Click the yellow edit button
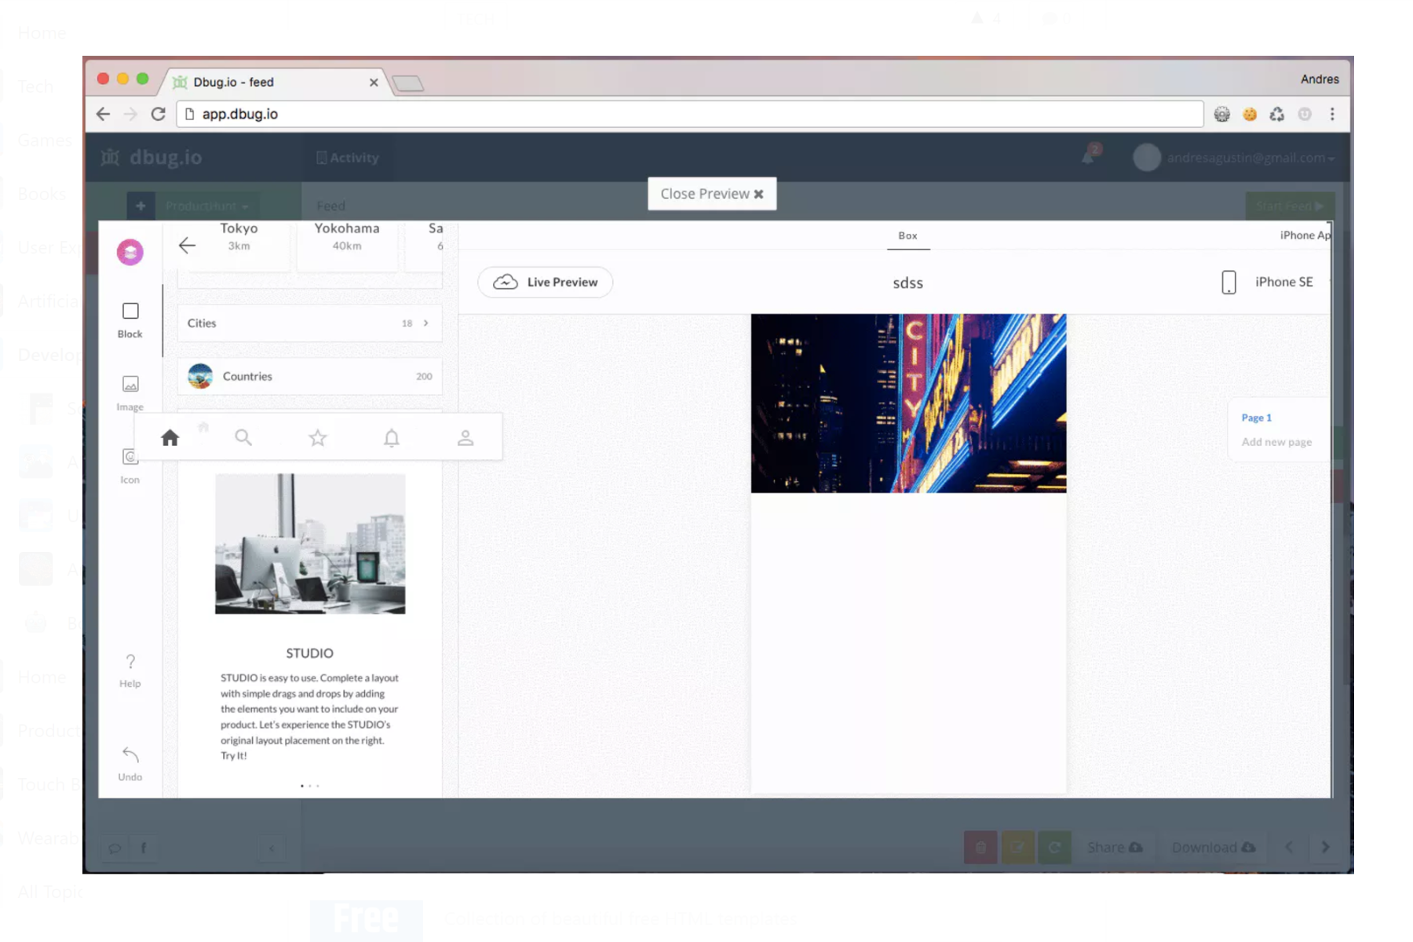This screenshot has height=942, width=1413. (x=1017, y=848)
